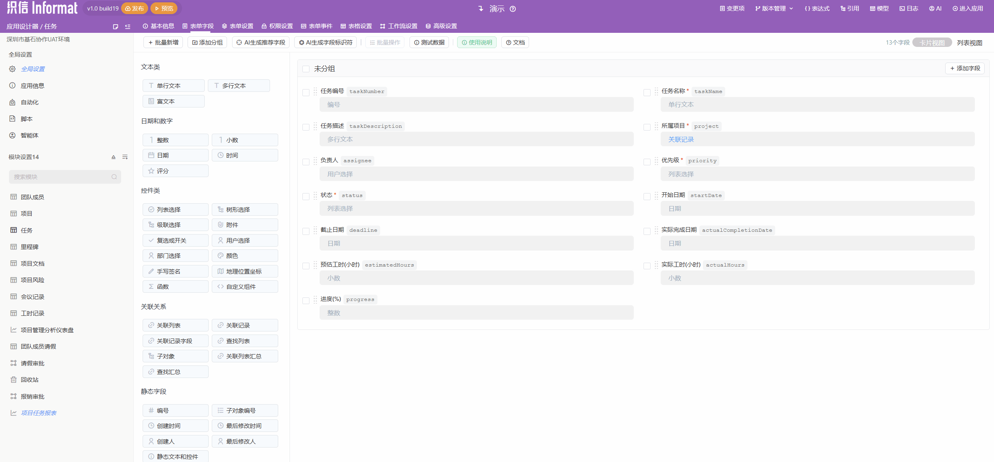Click the 批量新增 button
This screenshot has height=462, width=994.
coord(163,42)
